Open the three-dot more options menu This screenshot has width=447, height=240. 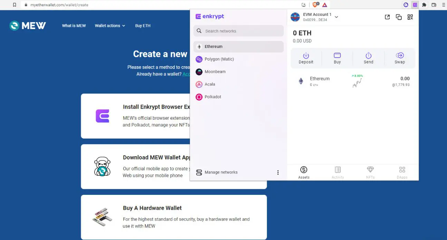coord(278,172)
